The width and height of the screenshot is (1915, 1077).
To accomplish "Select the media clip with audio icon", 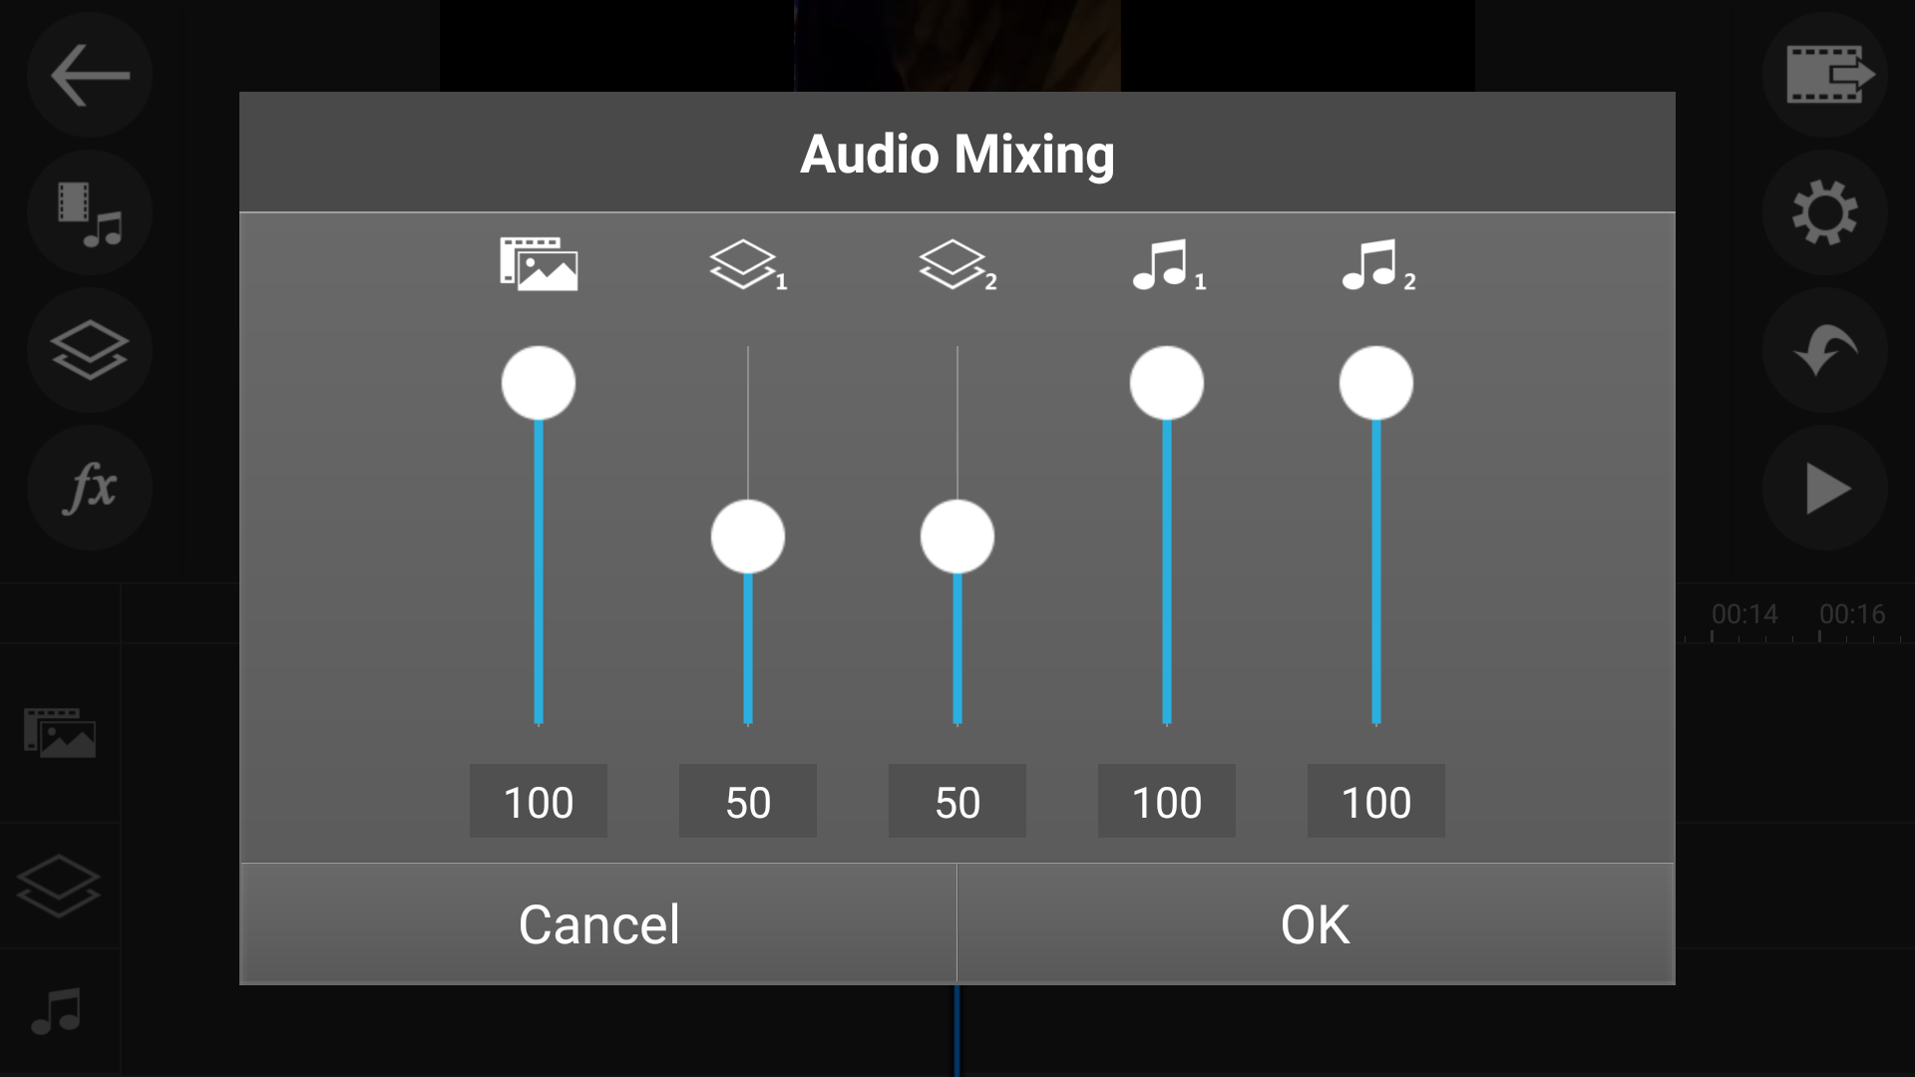I will [89, 212].
